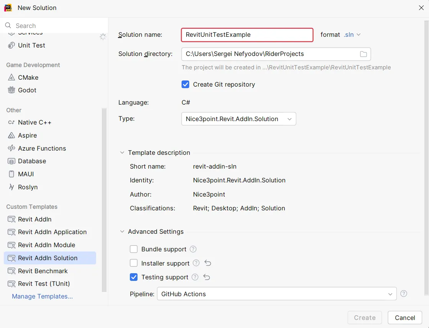429x328 pixels.
Task: Click the Roslyn template icon
Action: pyautogui.click(x=11, y=187)
